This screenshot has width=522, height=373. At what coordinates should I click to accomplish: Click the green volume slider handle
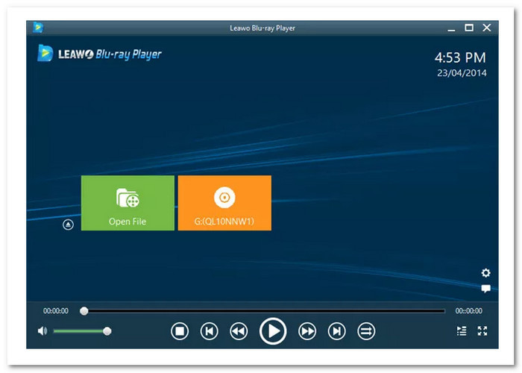[x=107, y=331]
